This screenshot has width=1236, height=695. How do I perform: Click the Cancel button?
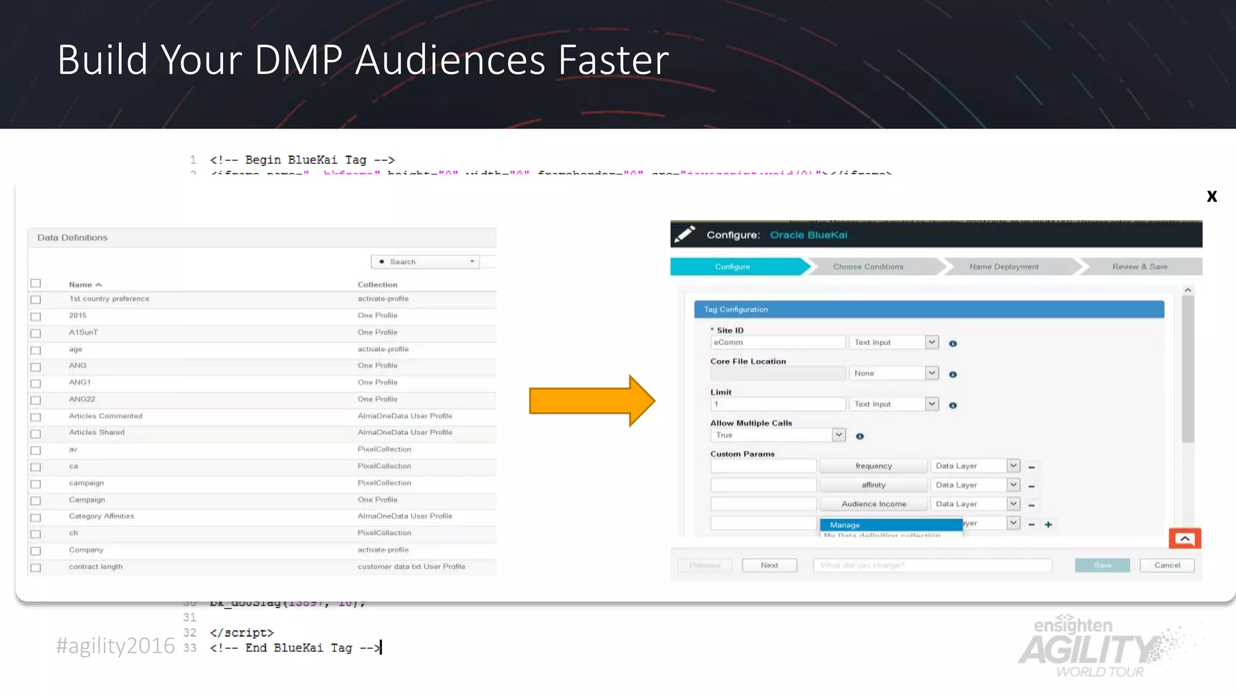tap(1167, 565)
